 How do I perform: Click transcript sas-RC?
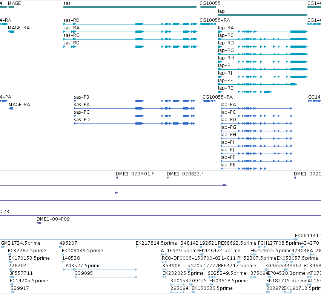130,39
